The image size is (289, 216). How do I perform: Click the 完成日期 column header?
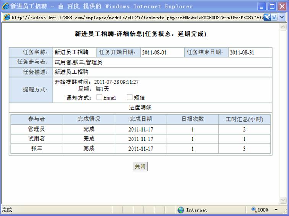tap(141, 119)
